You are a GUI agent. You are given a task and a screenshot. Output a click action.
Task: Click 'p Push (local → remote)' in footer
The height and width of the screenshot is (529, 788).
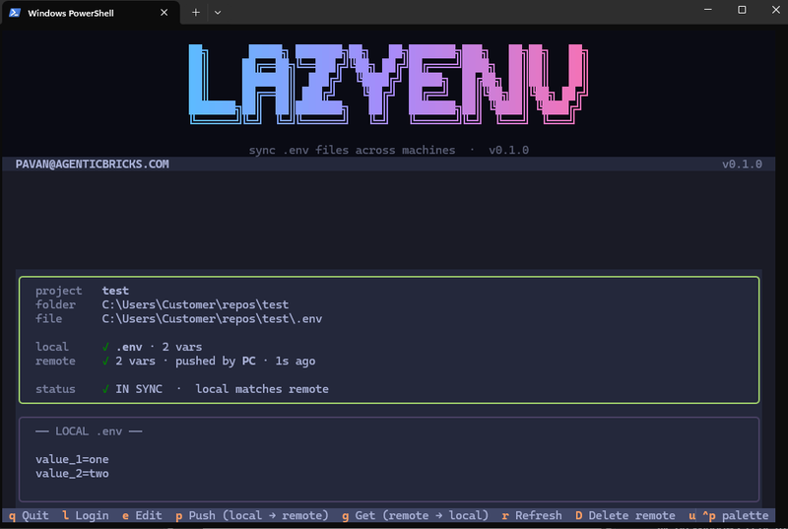coord(252,516)
